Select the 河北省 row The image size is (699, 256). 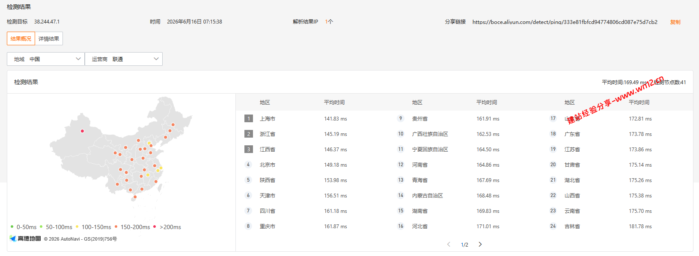(464, 226)
